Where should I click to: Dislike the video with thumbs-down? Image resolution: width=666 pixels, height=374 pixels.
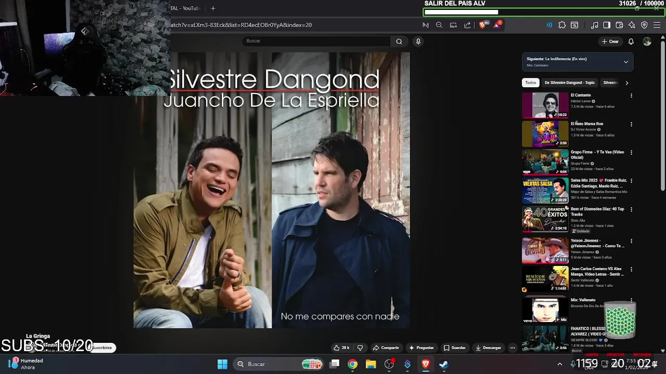[360, 348]
